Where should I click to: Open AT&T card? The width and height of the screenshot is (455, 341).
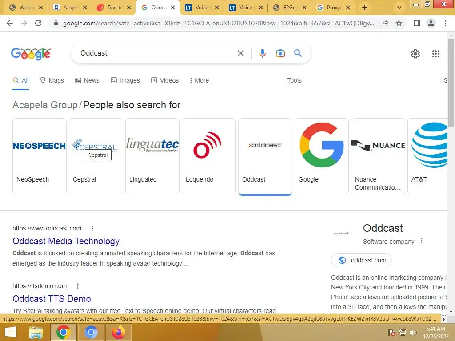point(428,156)
